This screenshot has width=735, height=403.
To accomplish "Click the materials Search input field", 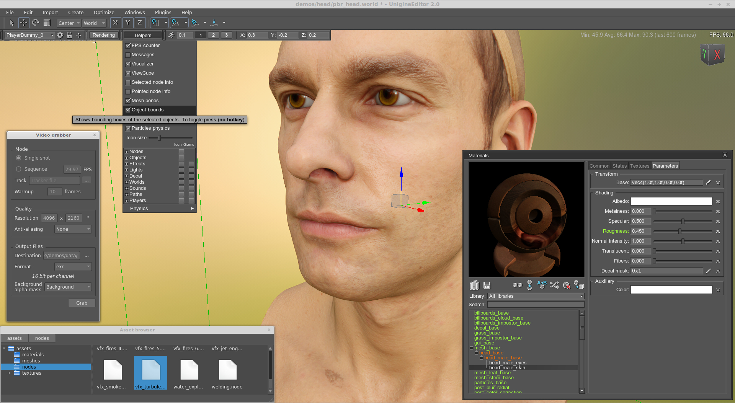I will click(x=536, y=305).
